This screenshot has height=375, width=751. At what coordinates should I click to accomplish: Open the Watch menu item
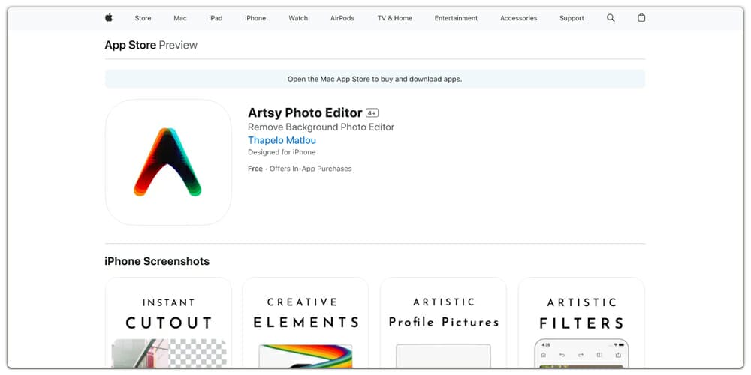pos(298,18)
